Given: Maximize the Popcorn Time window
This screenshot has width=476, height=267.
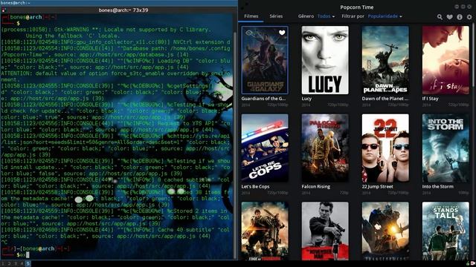Looking at the screenshot, I should coord(463,7).
